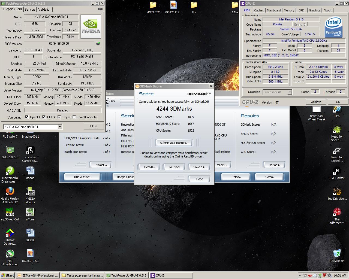Toggle the OpenCL checkbox in GPU-Z
Screen dimensions: 349x279
coord(27,117)
